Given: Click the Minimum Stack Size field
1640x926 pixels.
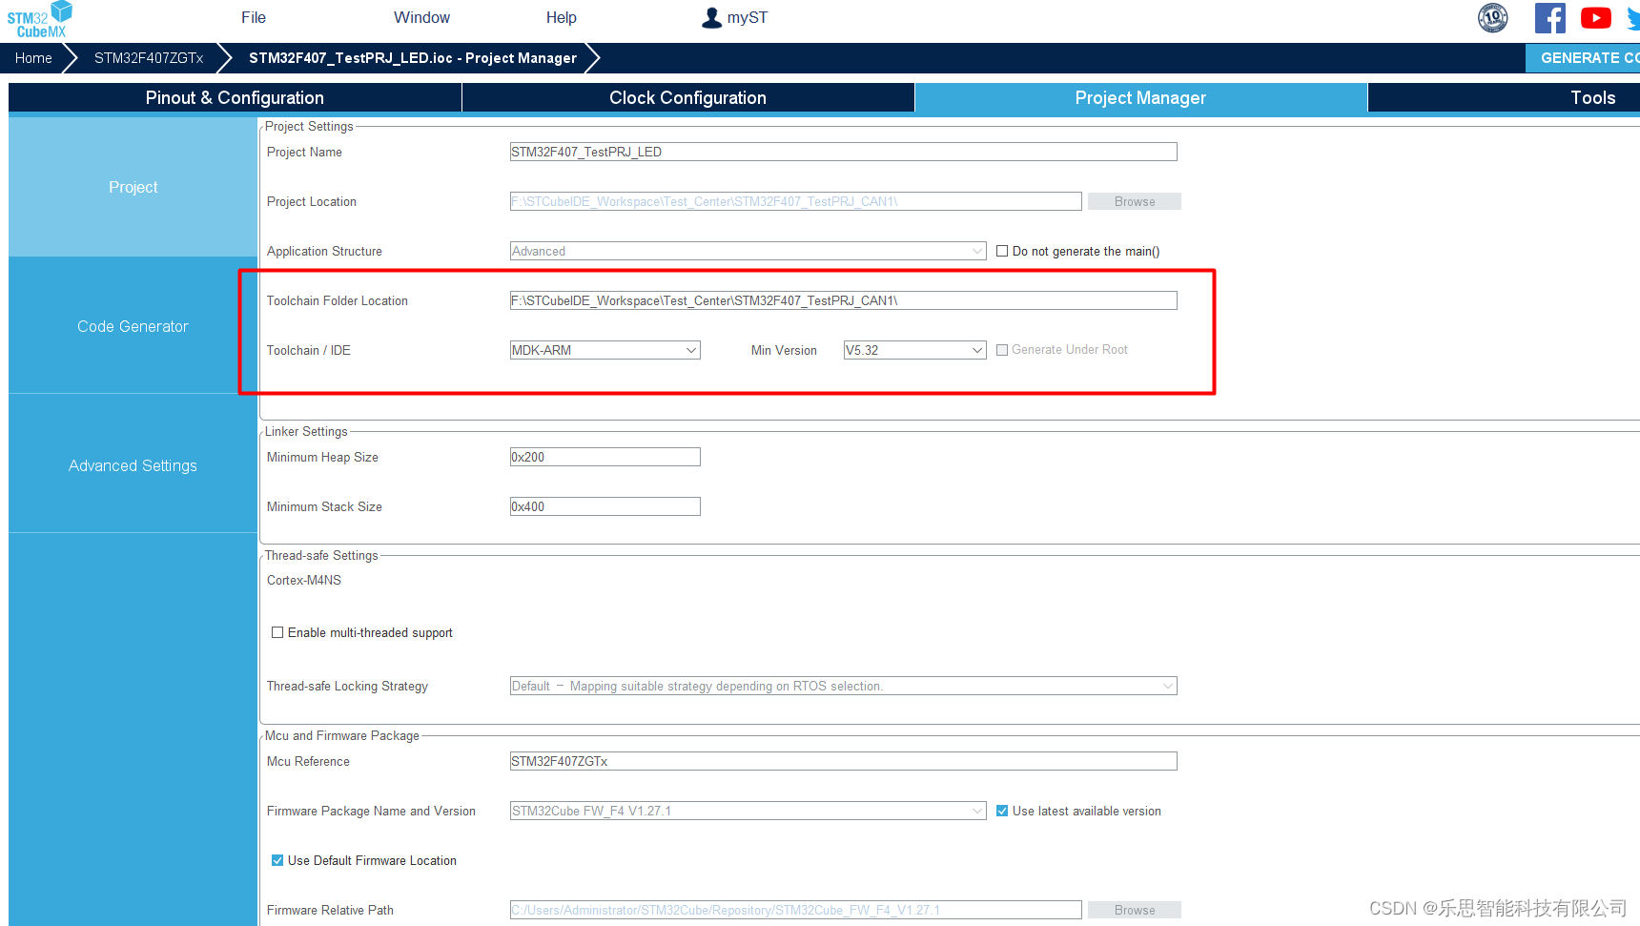Looking at the screenshot, I should pos(605,506).
